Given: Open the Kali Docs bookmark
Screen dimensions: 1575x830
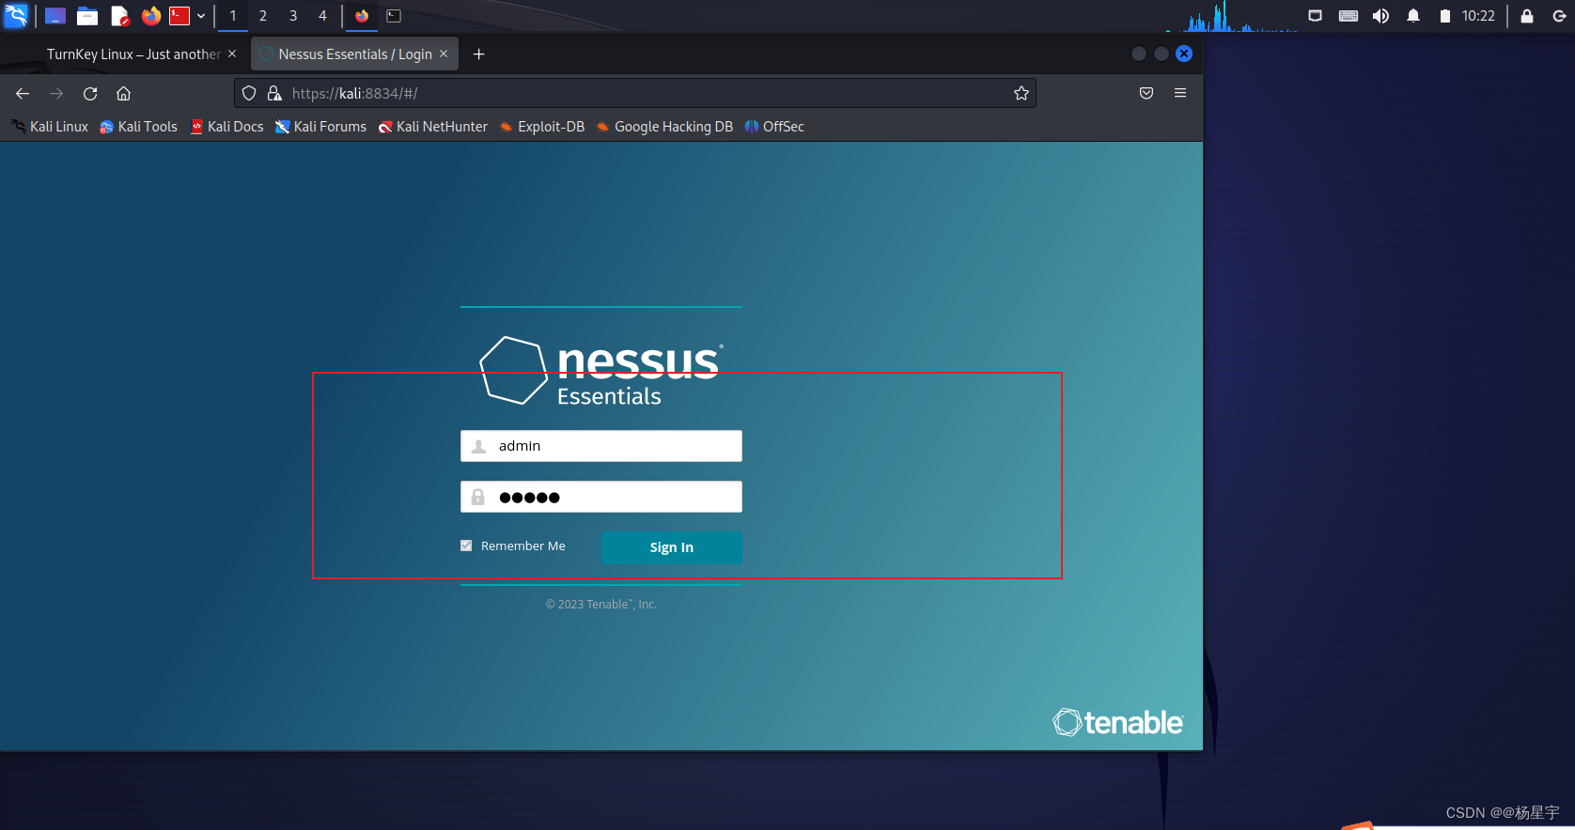Looking at the screenshot, I should [226, 127].
